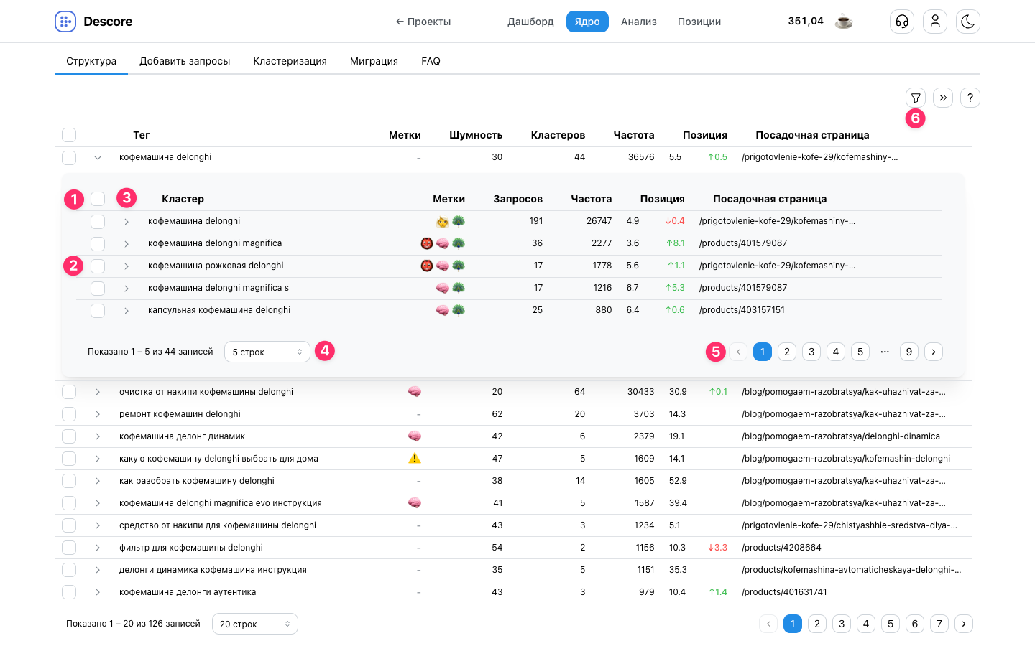Sort by Шумность column header
This screenshot has width=1035, height=646.
pyautogui.click(x=476, y=135)
